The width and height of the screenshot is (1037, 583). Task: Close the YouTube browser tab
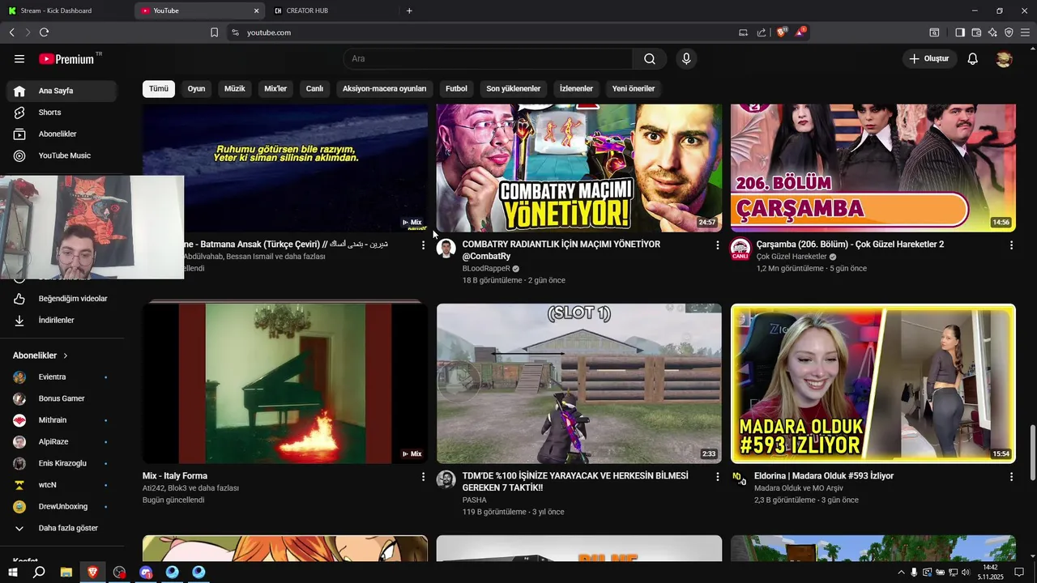click(x=257, y=11)
